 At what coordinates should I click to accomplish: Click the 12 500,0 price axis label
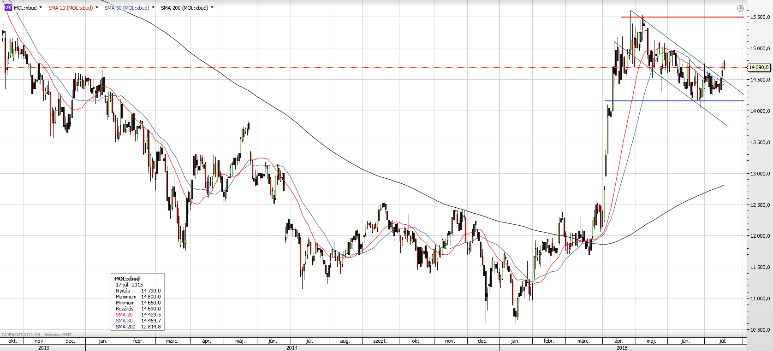760,205
